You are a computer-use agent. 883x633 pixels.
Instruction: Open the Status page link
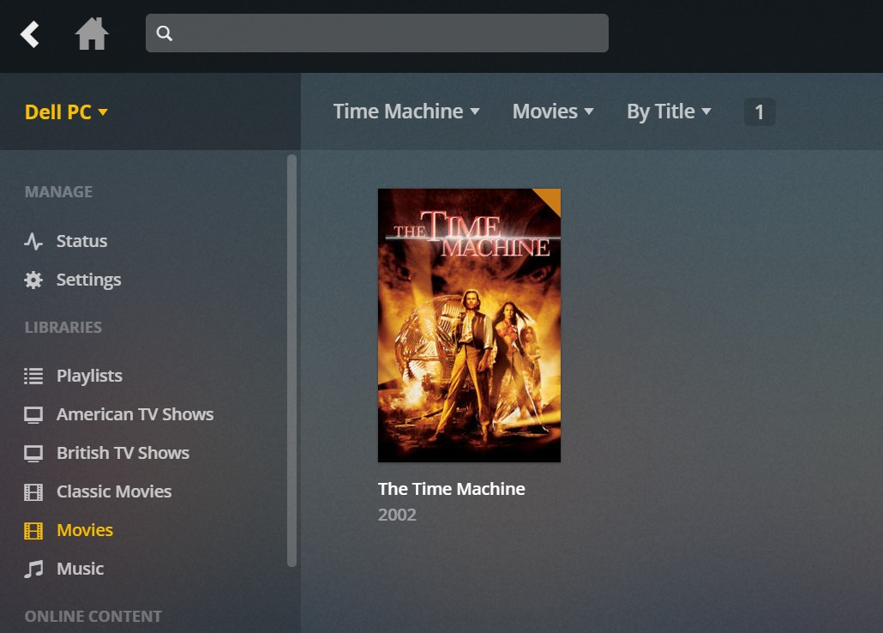click(x=81, y=241)
